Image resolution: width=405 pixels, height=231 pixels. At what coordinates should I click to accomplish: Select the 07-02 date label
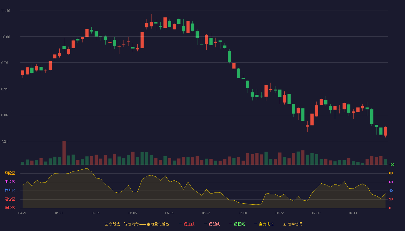[316, 213]
